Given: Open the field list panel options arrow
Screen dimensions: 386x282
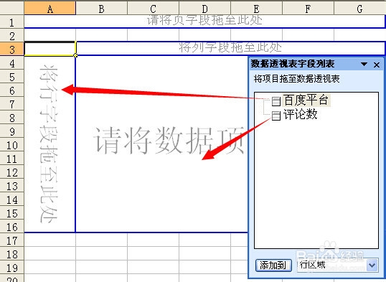Looking at the screenshot, I should [364, 65].
